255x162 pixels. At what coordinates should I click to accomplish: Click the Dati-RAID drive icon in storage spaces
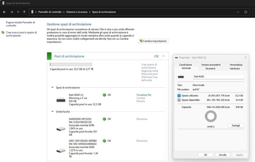(x=61, y=100)
